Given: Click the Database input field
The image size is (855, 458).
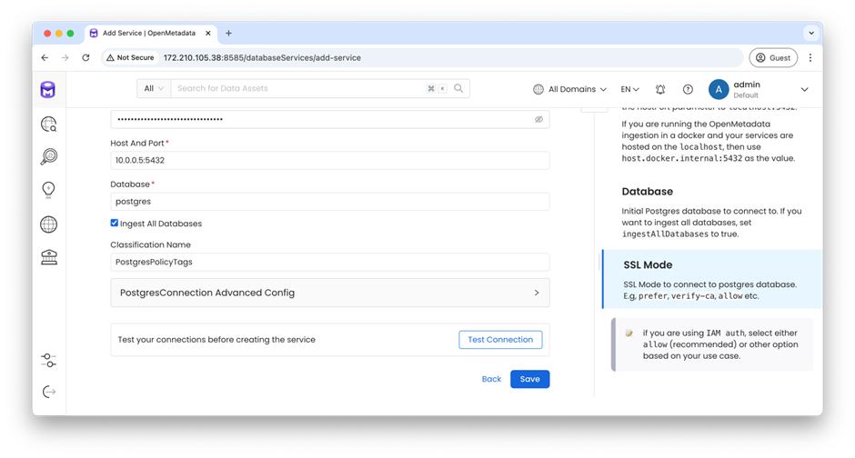Looking at the screenshot, I should (330, 202).
